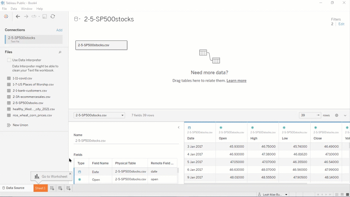Select the 1-7-US Places of Worship.csv file
350x197 pixels.
pos(33,84)
